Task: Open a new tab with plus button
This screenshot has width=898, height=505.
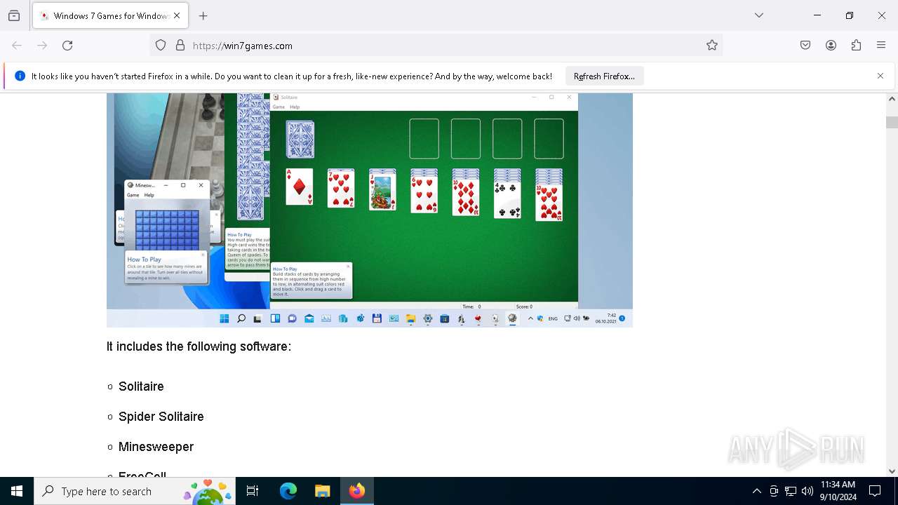Action: (203, 15)
